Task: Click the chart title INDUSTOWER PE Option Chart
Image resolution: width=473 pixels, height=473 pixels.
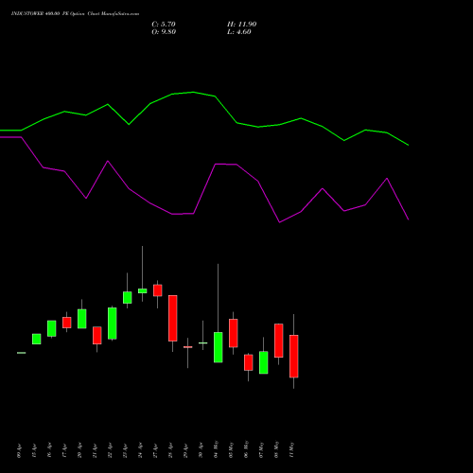Action: coord(75,14)
